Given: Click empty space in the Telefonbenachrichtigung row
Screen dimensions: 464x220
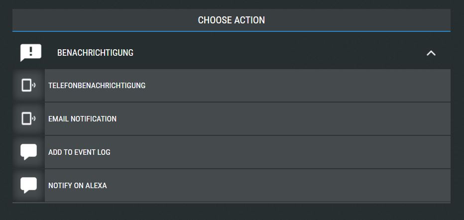Looking at the screenshot, I should tap(296, 86).
